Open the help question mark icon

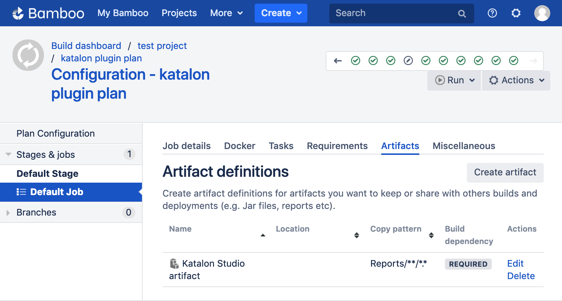492,14
